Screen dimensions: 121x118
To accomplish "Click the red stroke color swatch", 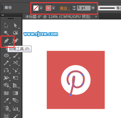I will [x=48, y=8].
